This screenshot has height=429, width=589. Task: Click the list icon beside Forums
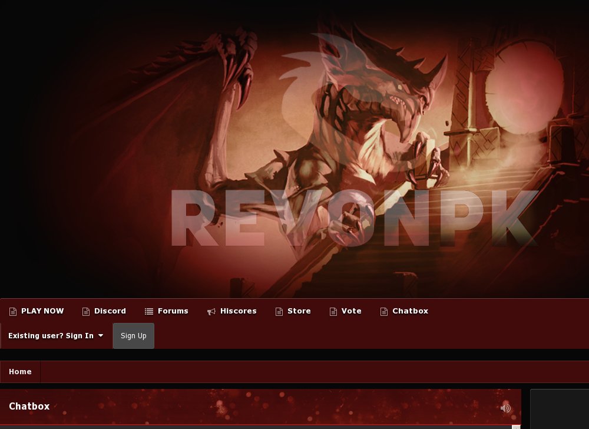point(149,311)
